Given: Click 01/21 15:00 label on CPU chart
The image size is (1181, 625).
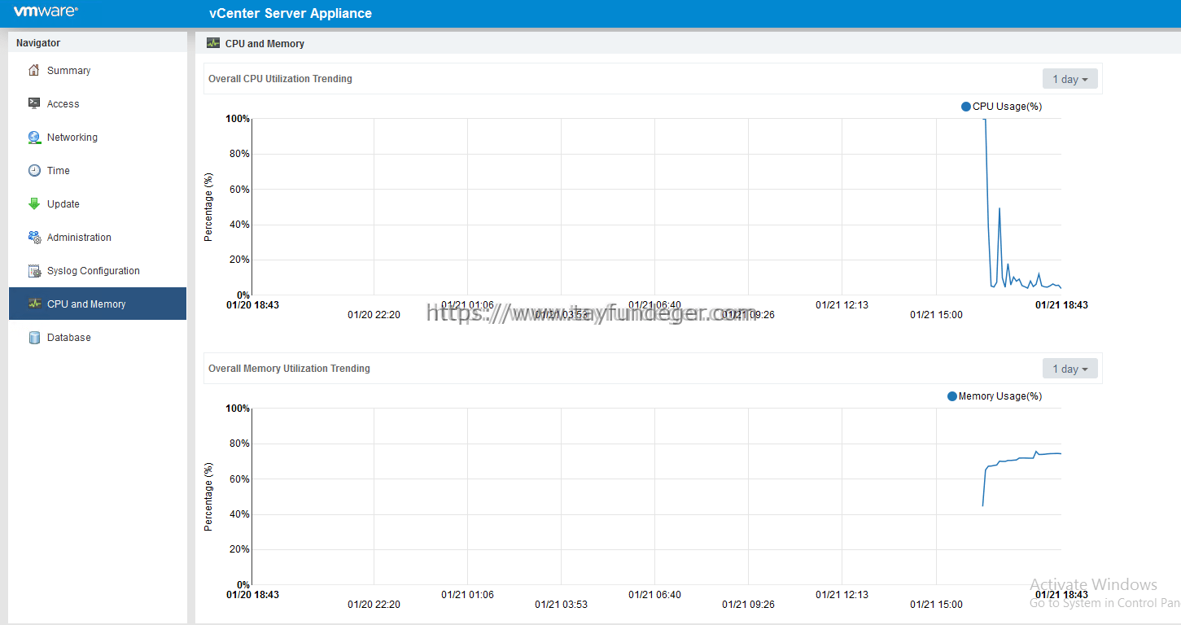Looking at the screenshot, I should pos(936,315).
